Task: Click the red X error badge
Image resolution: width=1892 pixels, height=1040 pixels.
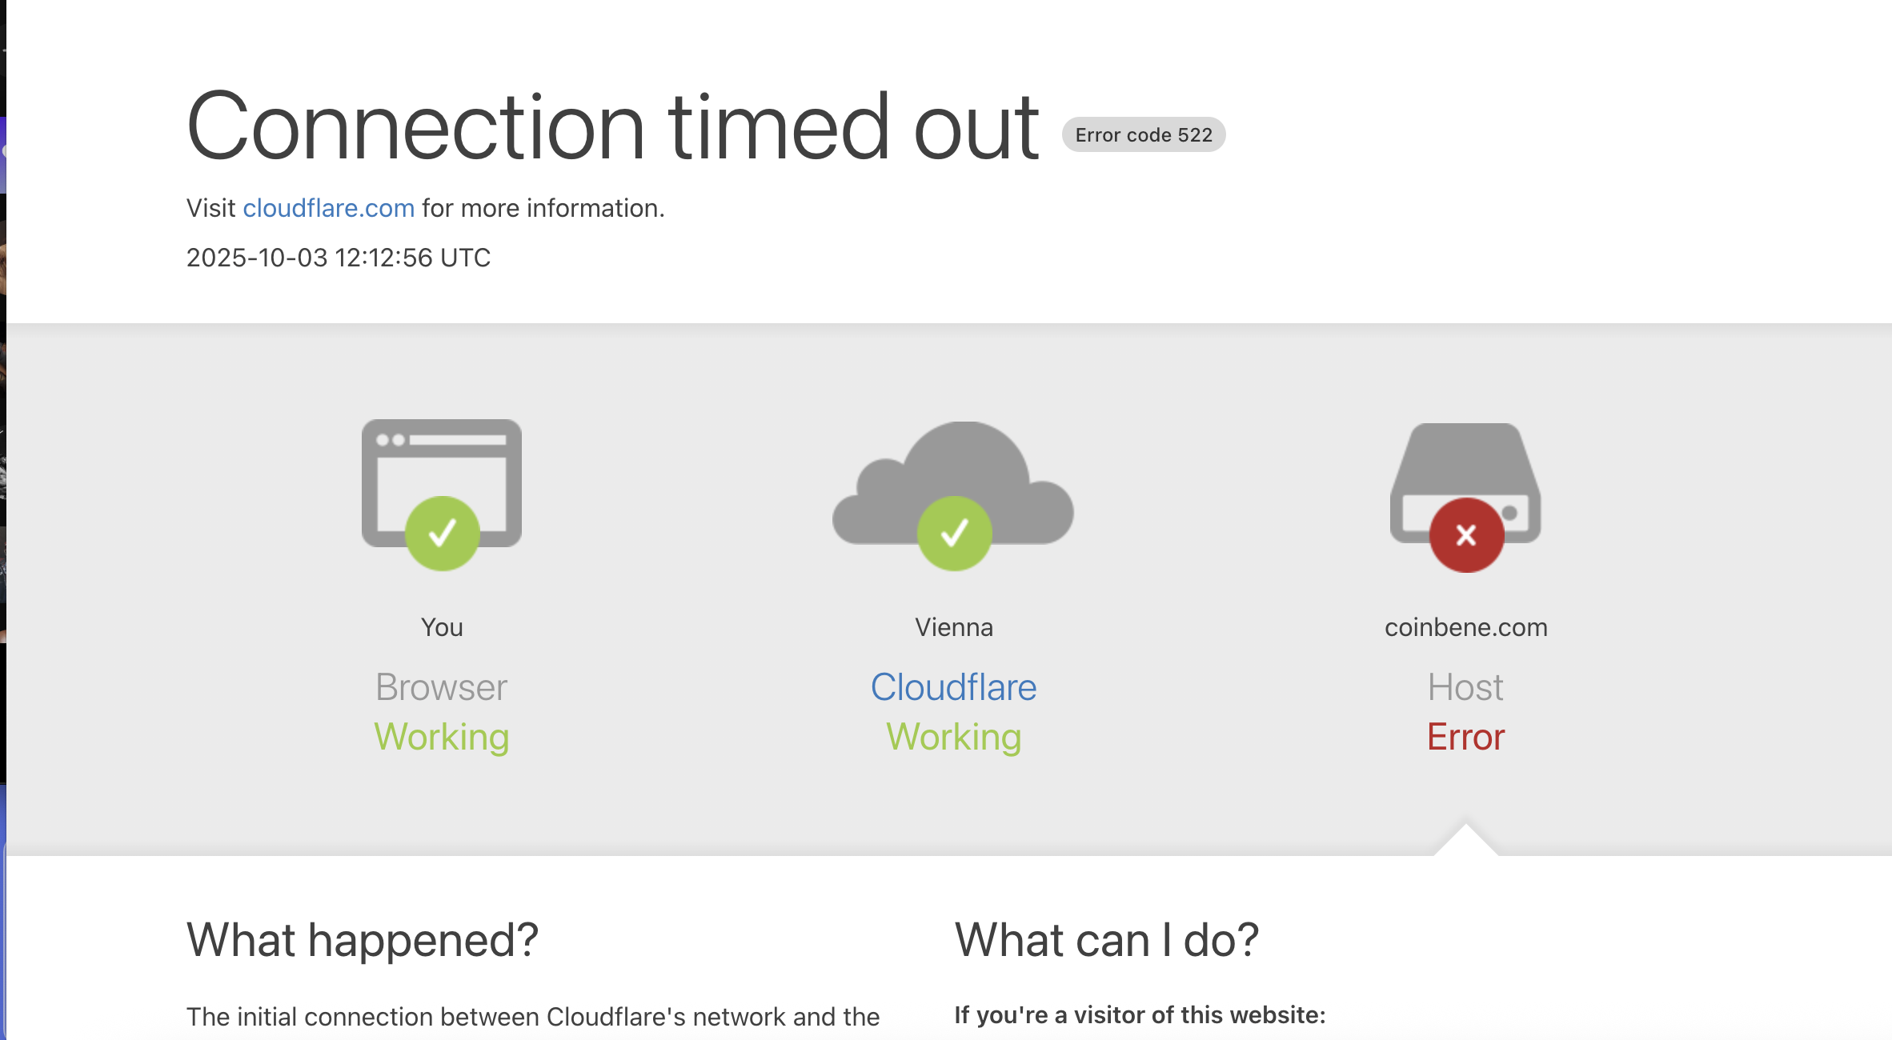Action: click(1466, 535)
